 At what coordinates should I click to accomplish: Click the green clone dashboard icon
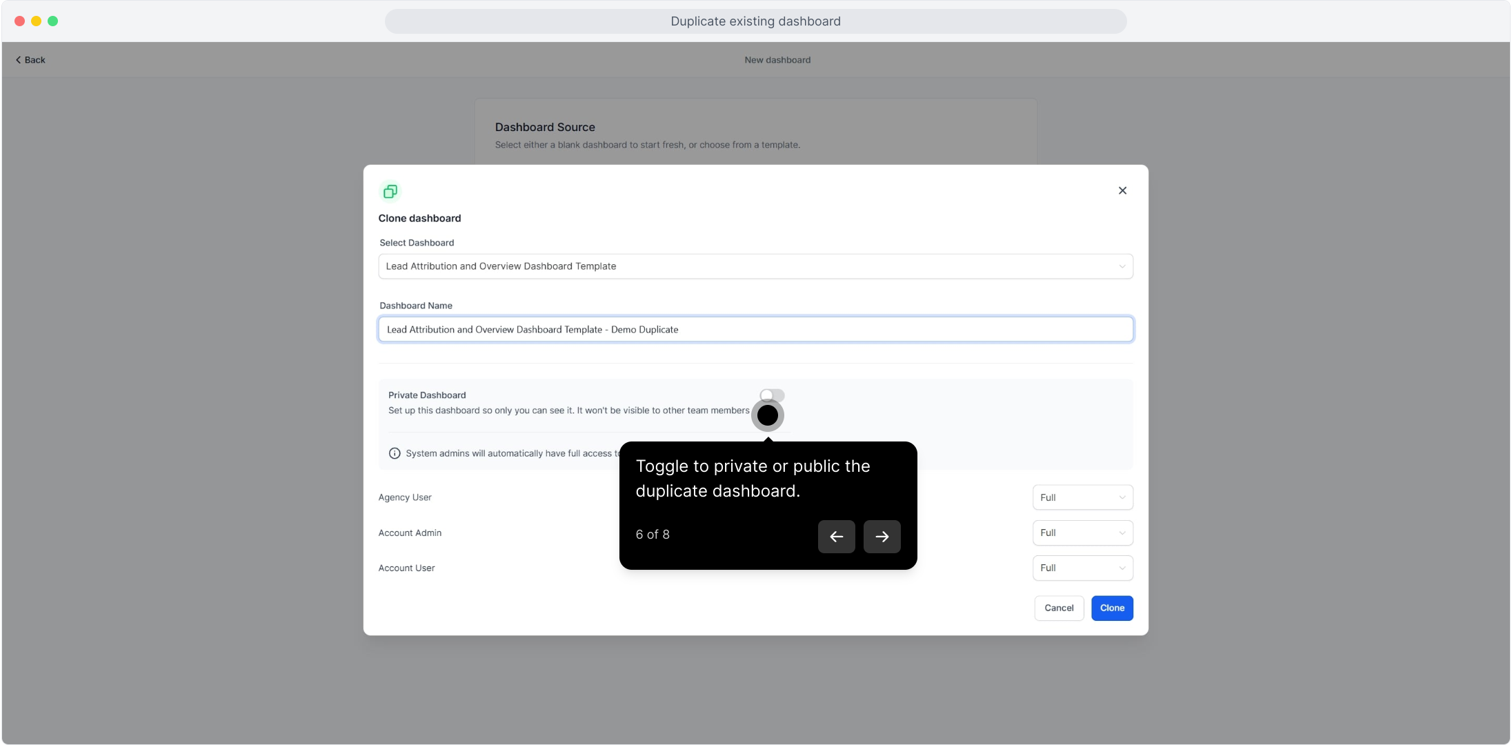390,191
